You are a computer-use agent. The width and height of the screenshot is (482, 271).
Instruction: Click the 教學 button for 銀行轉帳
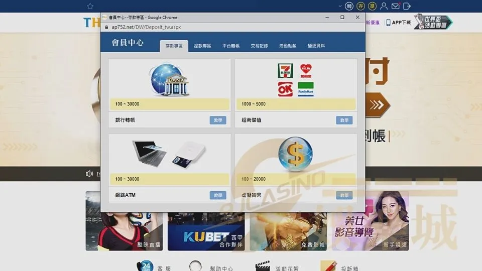[218, 120]
